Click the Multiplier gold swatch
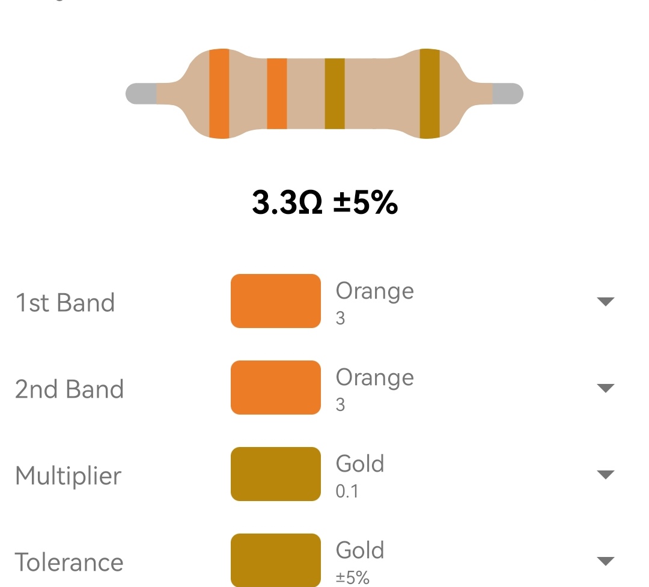This screenshot has height=587, width=649. [x=276, y=474]
